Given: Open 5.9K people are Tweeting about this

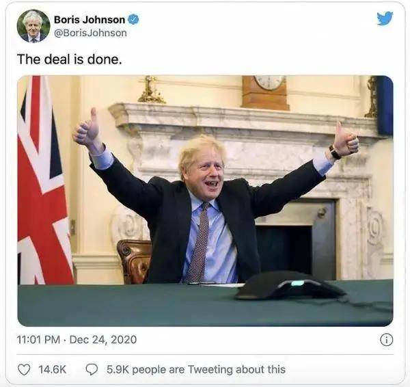Looking at the screenshot, I should pos(196,370).
